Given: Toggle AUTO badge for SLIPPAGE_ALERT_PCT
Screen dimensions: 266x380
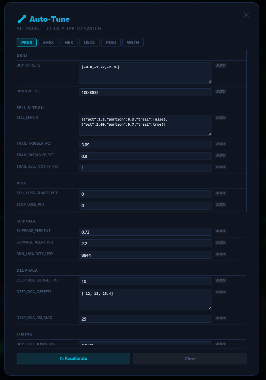Looking at the screenshot, I should (x=220, y=242).
